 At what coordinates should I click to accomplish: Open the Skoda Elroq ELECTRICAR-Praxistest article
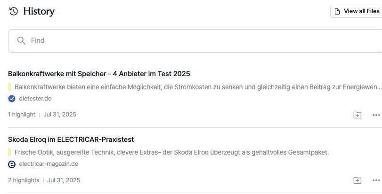(x=71, y=140)
